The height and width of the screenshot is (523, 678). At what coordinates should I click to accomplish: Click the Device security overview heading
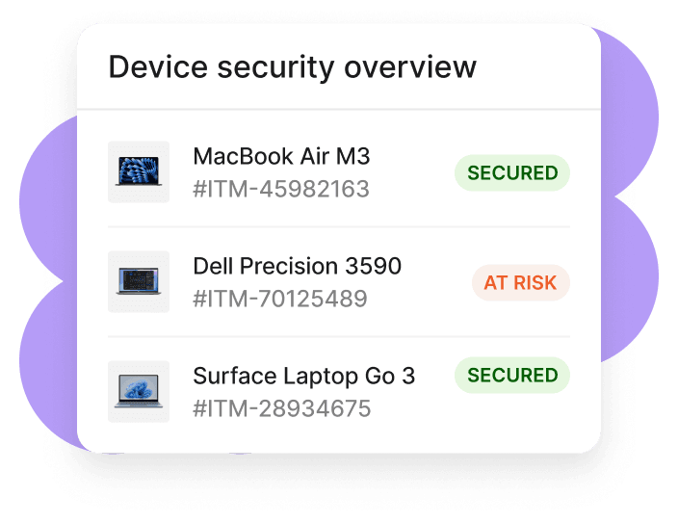(x=293, y=67)
